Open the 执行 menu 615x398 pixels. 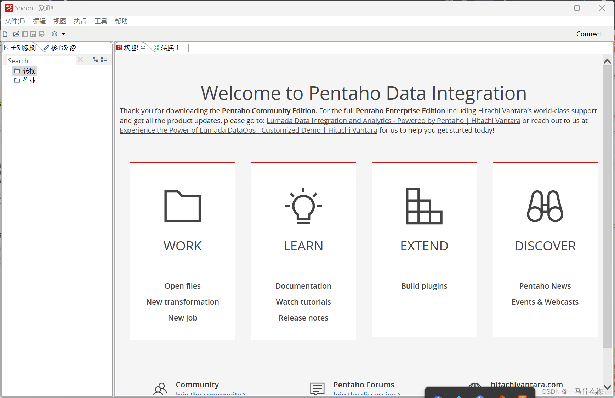pos(80,21)
